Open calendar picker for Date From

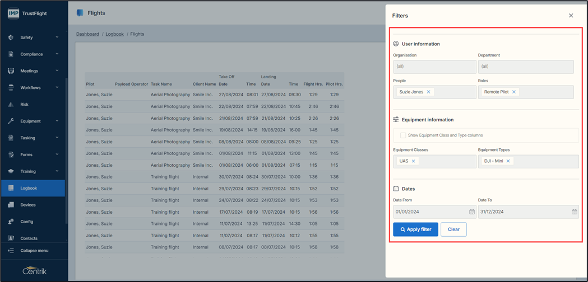click(x=471, y=212)
